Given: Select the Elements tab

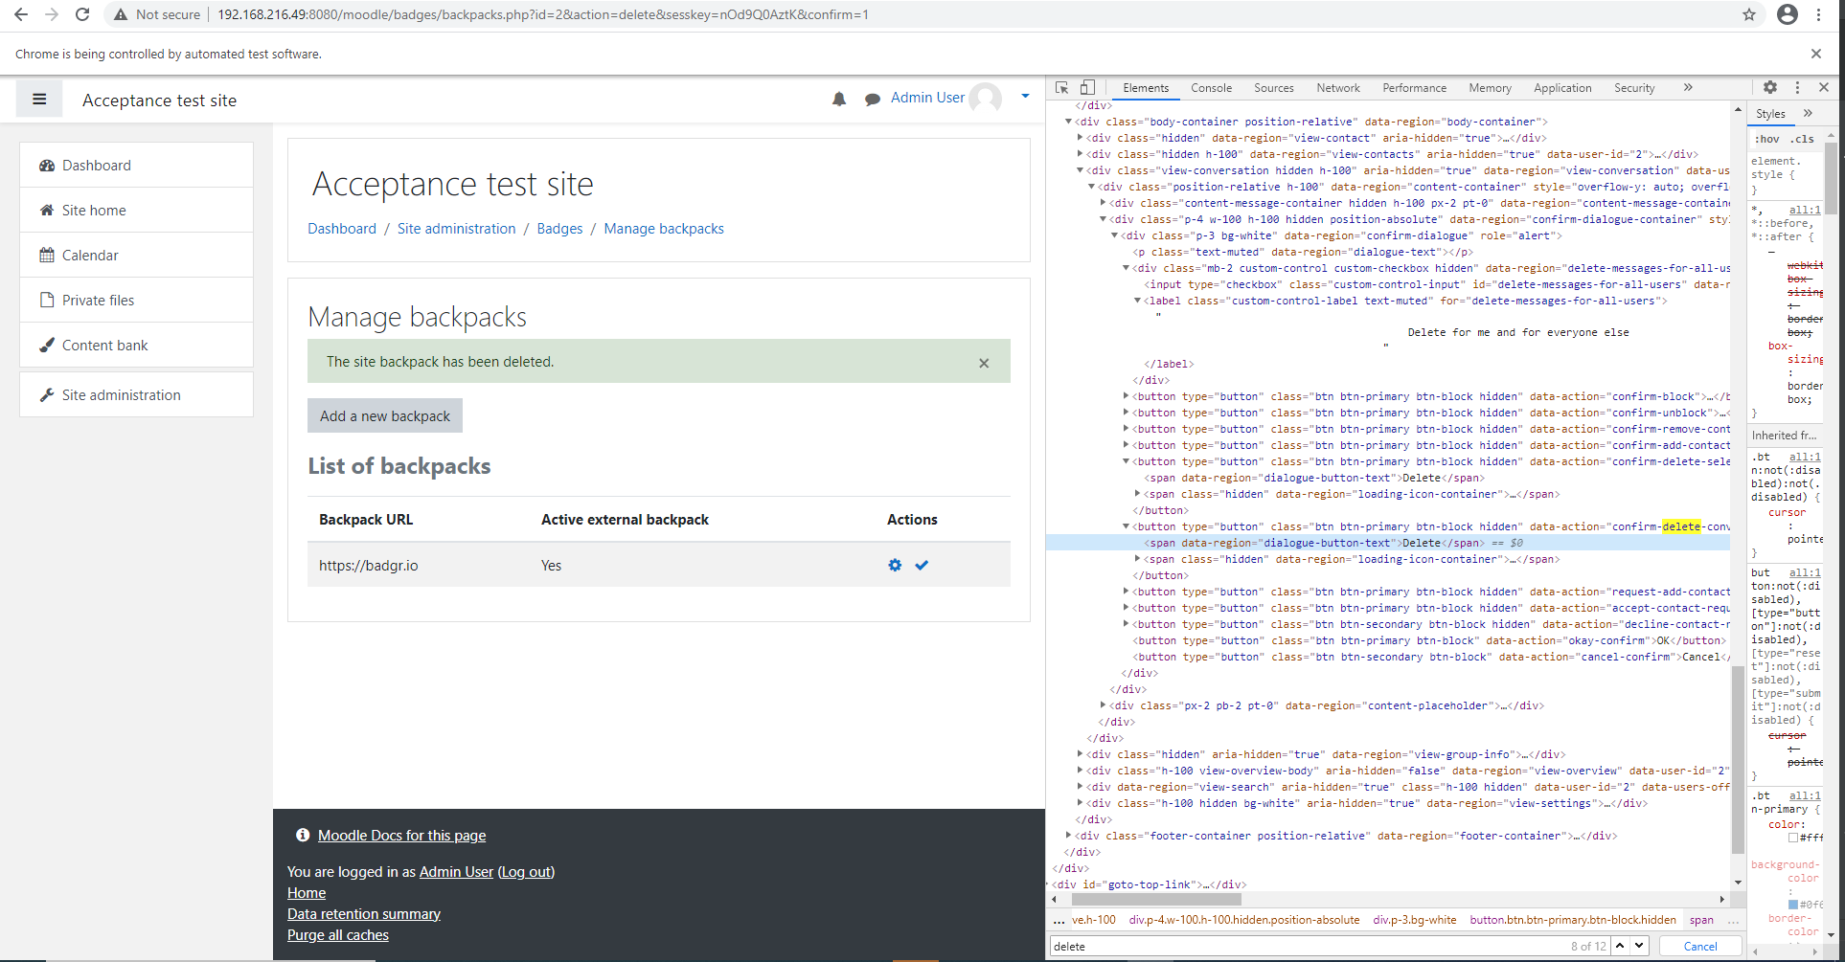Looking at the screenshot, I should [x=1146, y=87].
